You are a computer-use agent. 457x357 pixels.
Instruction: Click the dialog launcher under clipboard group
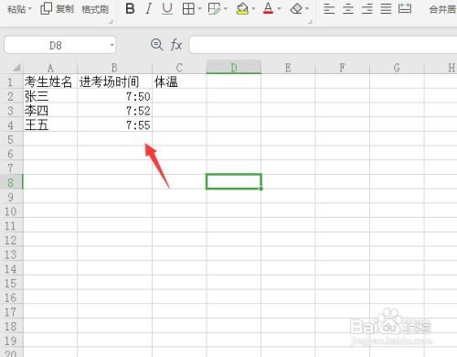coord(111,22)
